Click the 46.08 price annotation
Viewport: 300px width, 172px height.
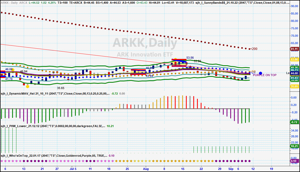coord(9,69)
